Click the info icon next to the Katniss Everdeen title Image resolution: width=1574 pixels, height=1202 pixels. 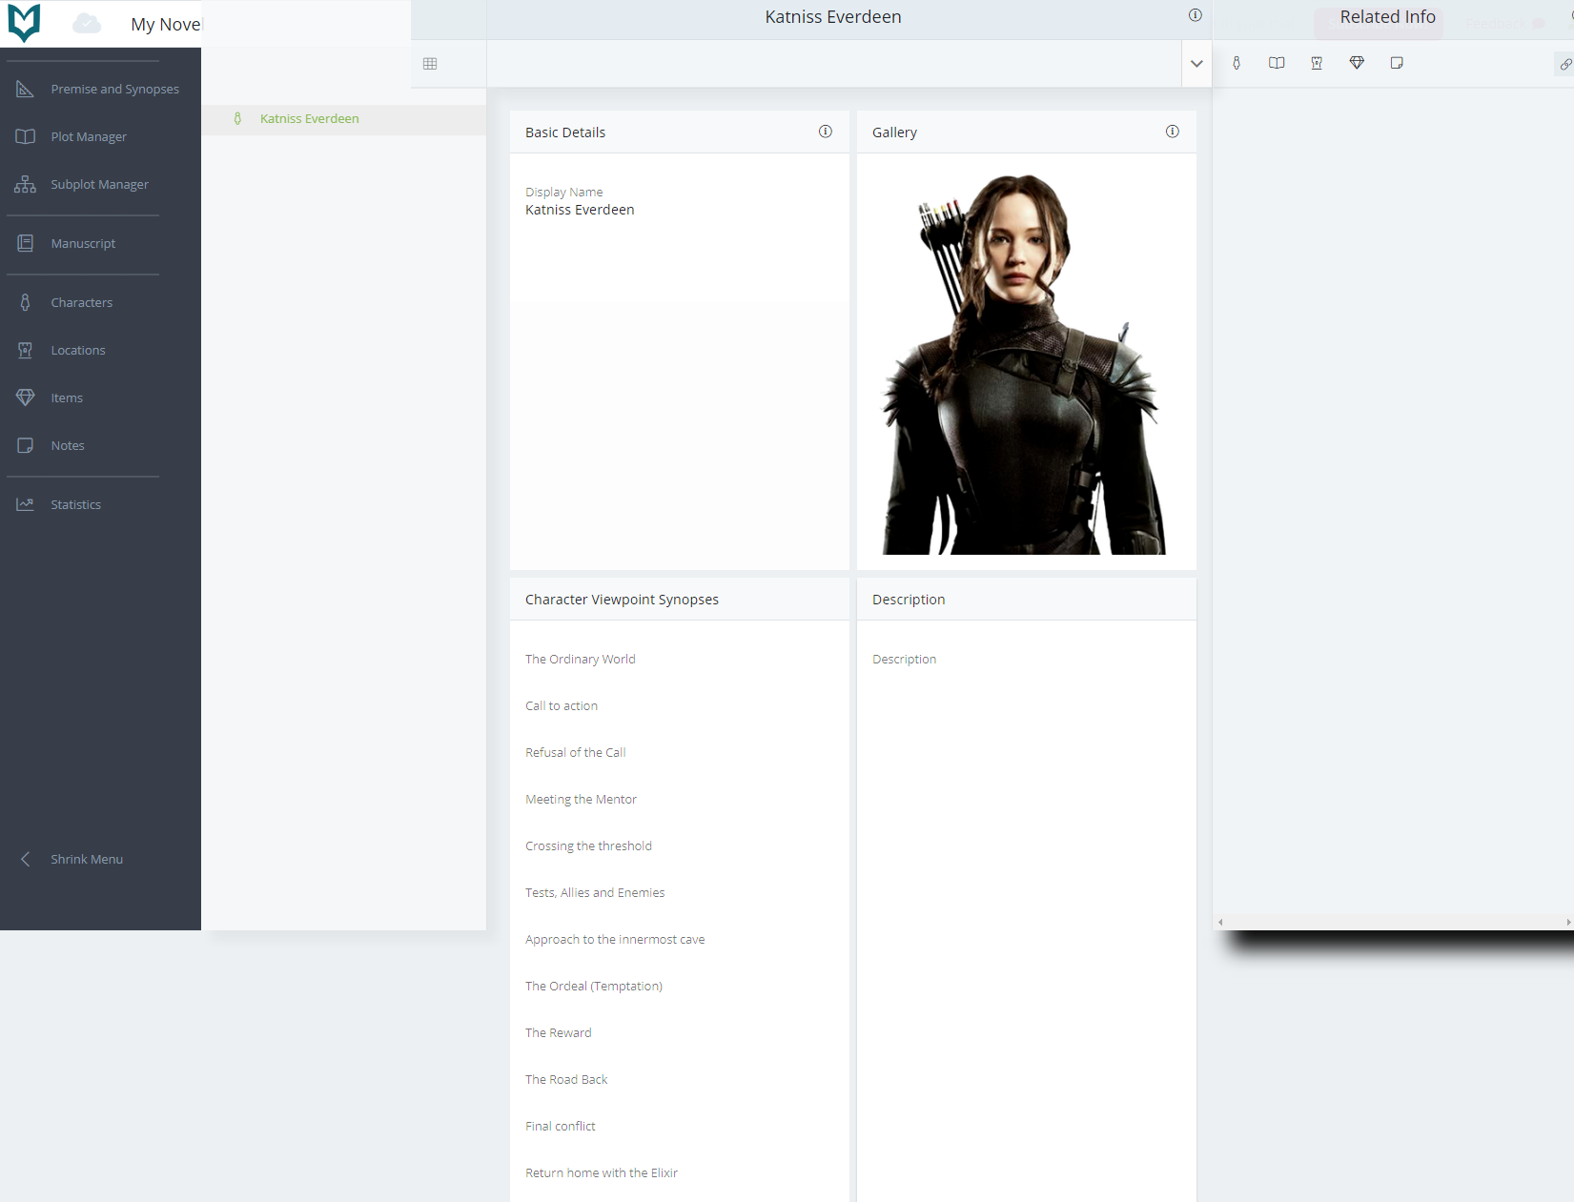[x=1195, y=15]
